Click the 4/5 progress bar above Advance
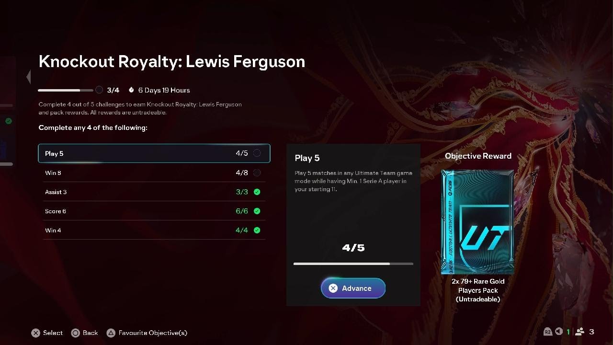Image resolution: width=613 pixels, height=345 pixels. [x=353, y=264]
